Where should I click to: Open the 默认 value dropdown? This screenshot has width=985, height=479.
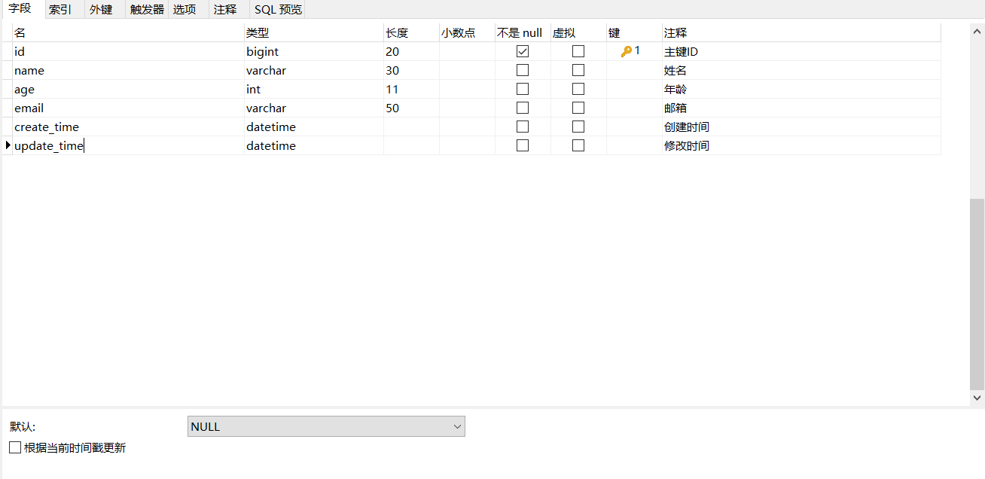(326, 426)
